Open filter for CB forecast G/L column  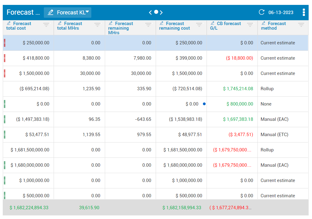(250, 25)
